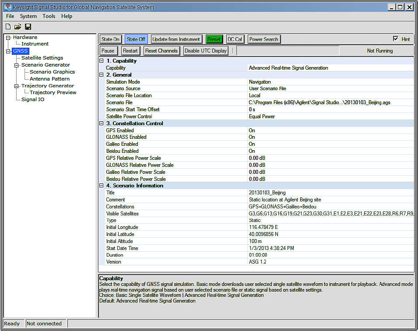This screenshot has width=418, height=331.
Task: Open the Help menu
Action: click(67, 16)
